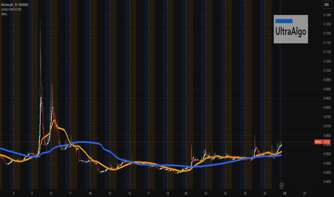Select the NuCana plc symbol legend title
Image resolution: width=334 pixels, height=197 pixels.
pyautogui.click(x=15, y=4)
